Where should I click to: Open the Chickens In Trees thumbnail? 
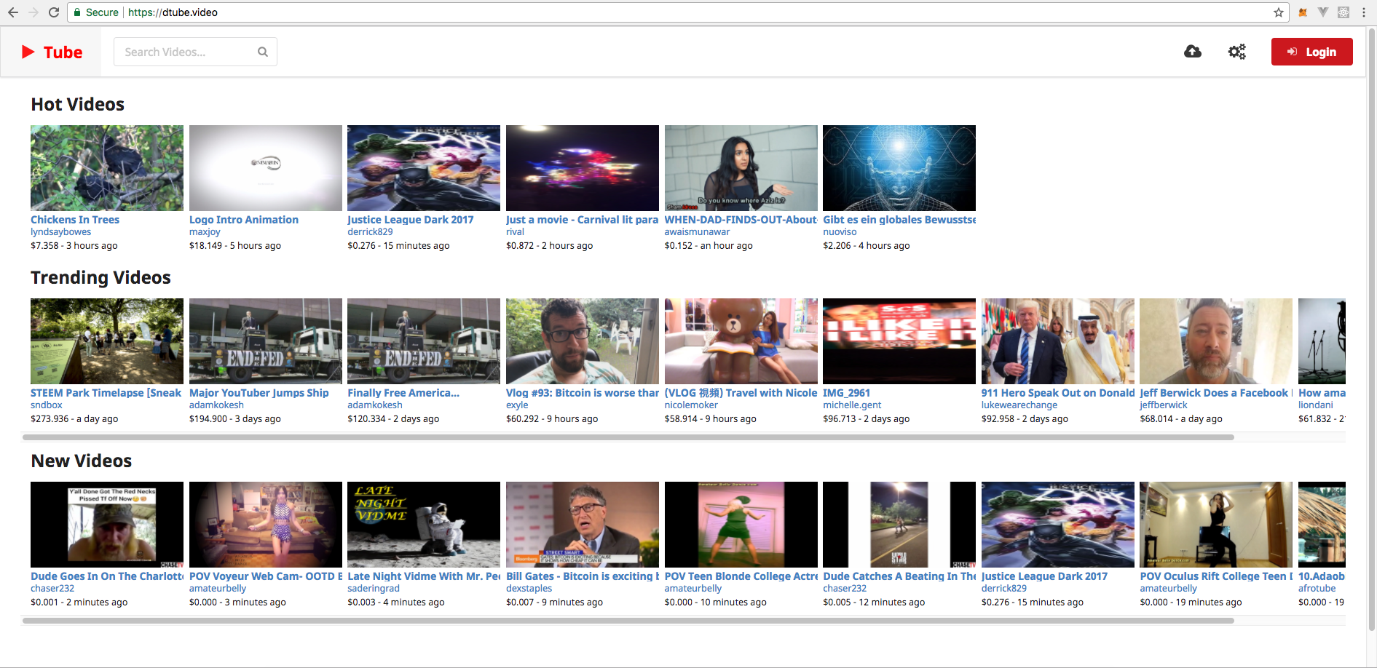(x=107, y=168)
